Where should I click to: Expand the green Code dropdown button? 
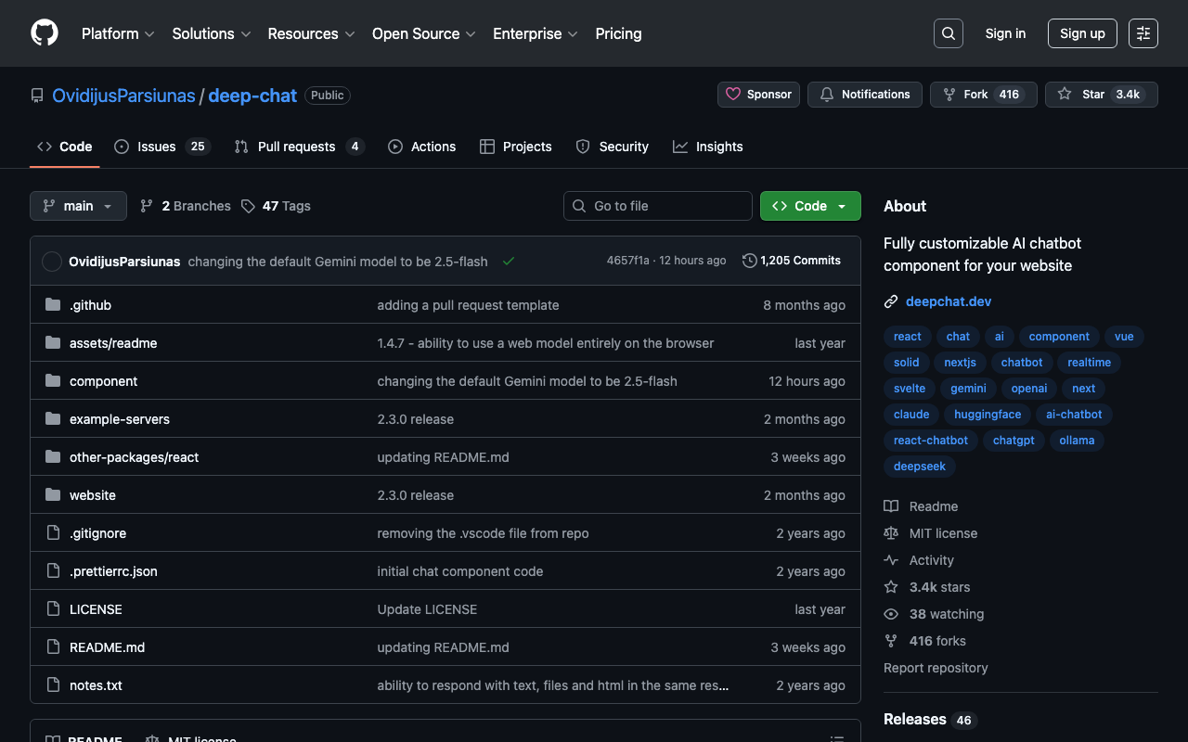tap(810, 206)
